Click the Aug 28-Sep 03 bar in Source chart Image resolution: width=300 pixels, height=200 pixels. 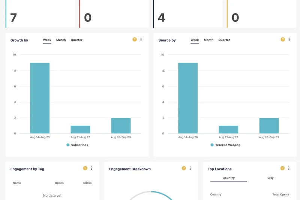point(269,126)
